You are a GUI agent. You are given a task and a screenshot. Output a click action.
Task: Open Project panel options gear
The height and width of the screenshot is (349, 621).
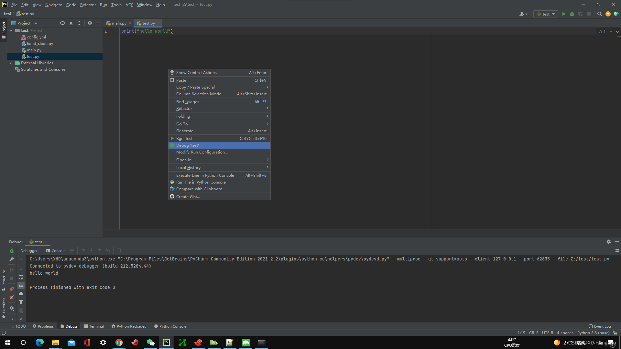[90, 23]
